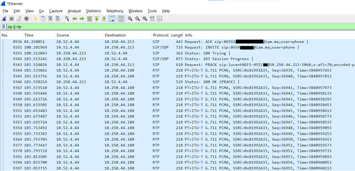
Task: Open the Capture menu
Action: pyautogui.click(x=56, y=11)
